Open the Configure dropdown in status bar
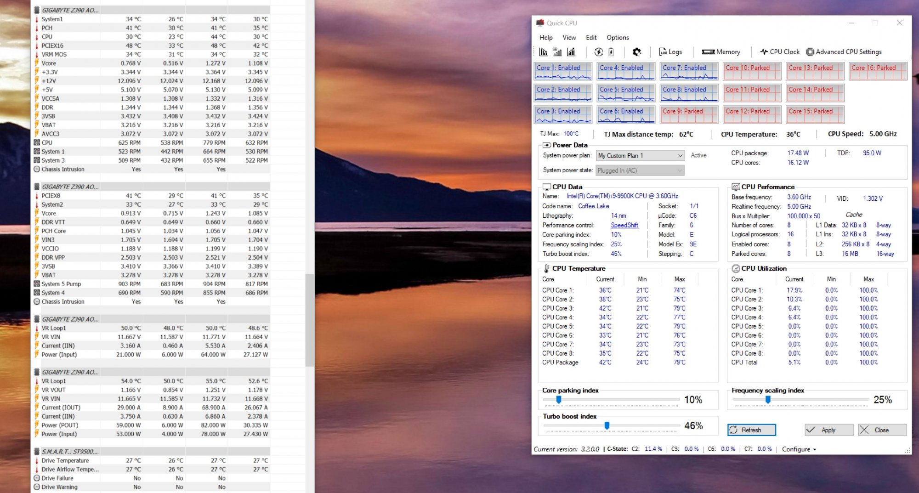This screenshot has height=493, width=919. point(799,449)
